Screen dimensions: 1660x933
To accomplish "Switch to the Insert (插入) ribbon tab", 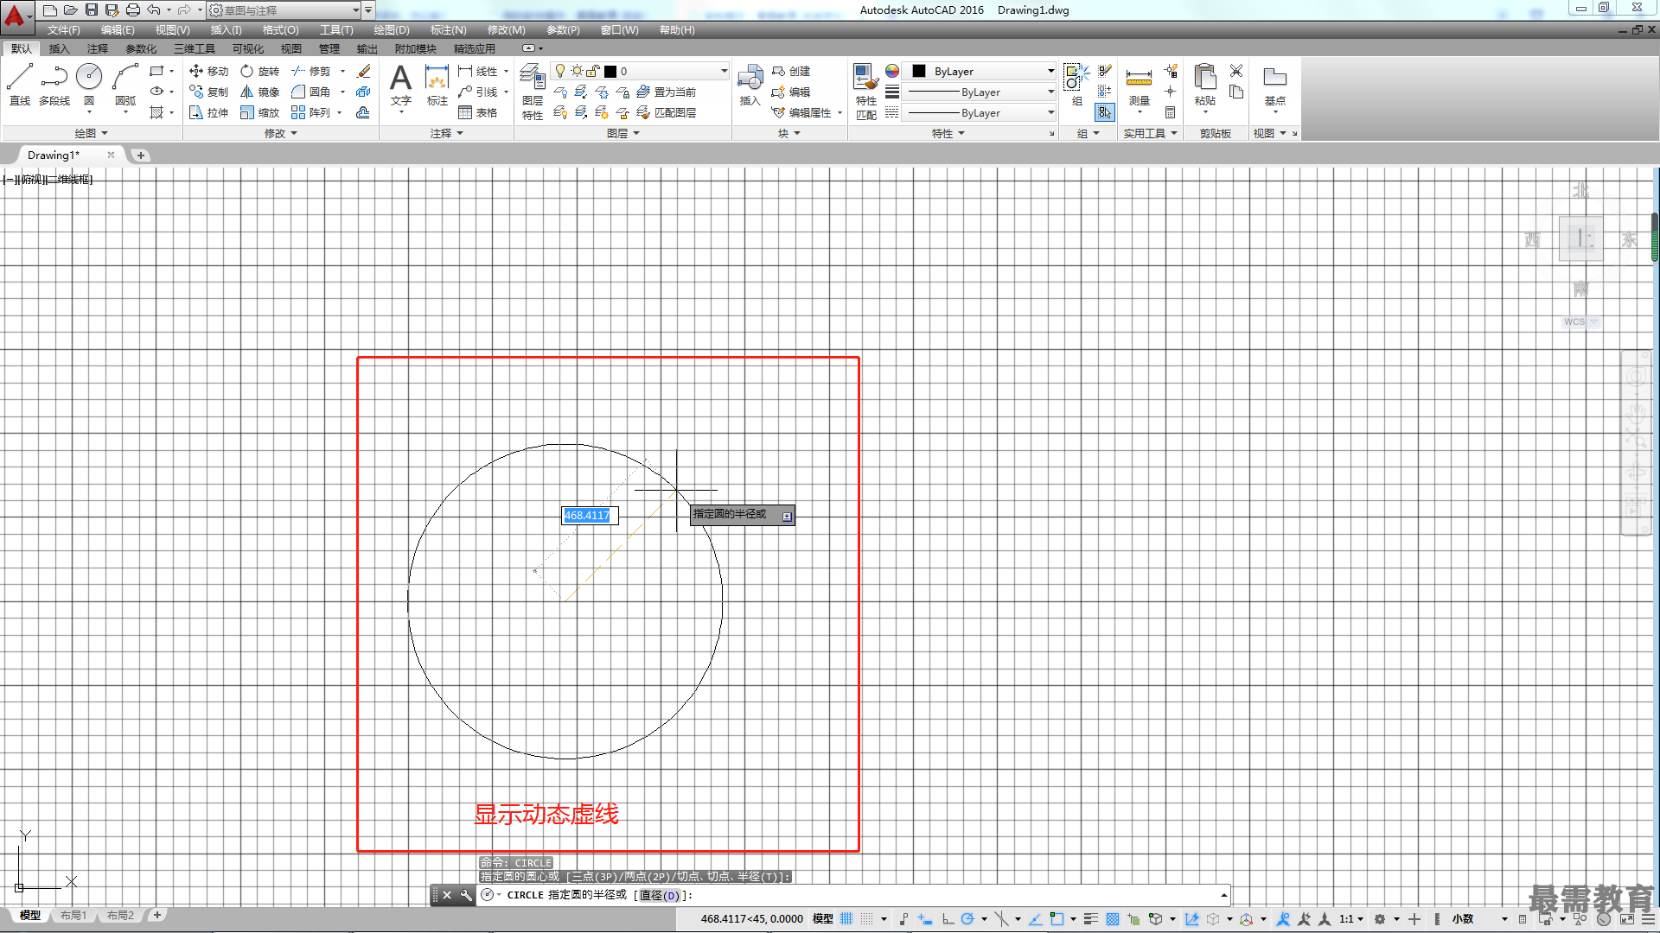I will (59, 49).
